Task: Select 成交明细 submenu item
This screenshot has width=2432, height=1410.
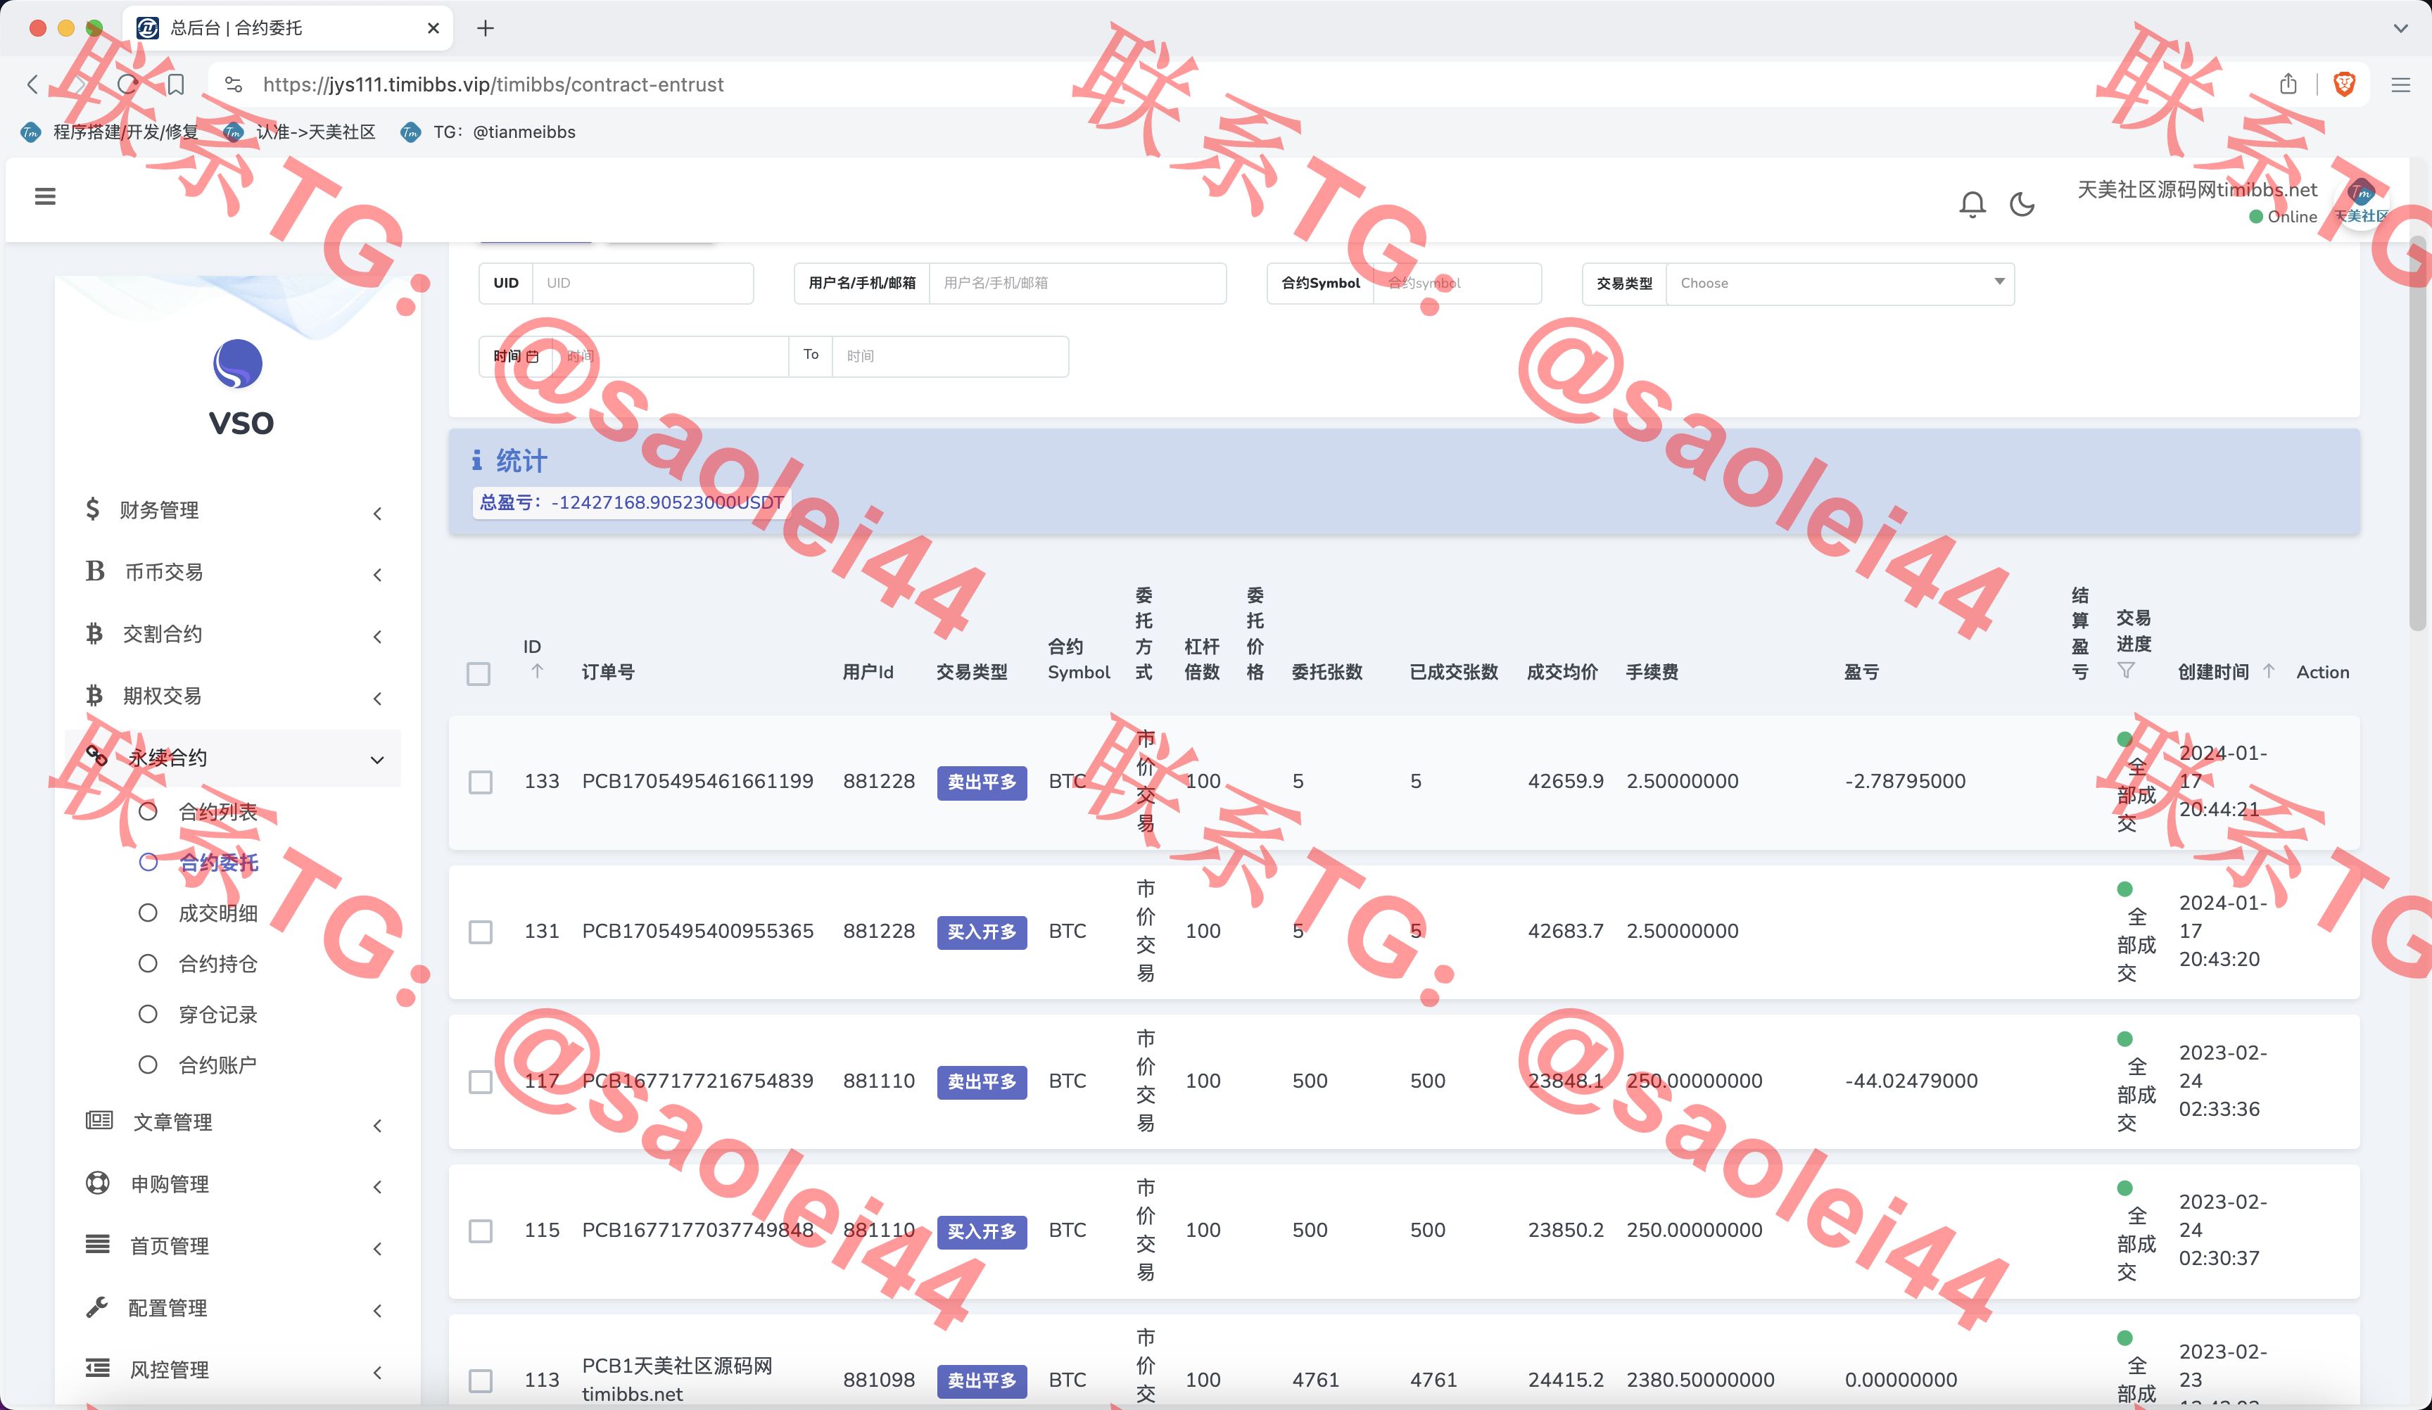Action: tap(218, 913)
